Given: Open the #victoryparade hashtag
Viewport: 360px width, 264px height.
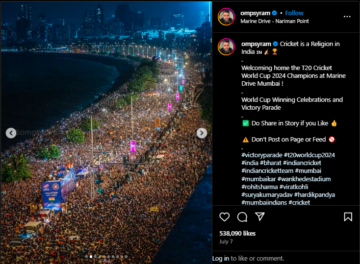Looking at the screenshot, I should [x=261, y=155].
